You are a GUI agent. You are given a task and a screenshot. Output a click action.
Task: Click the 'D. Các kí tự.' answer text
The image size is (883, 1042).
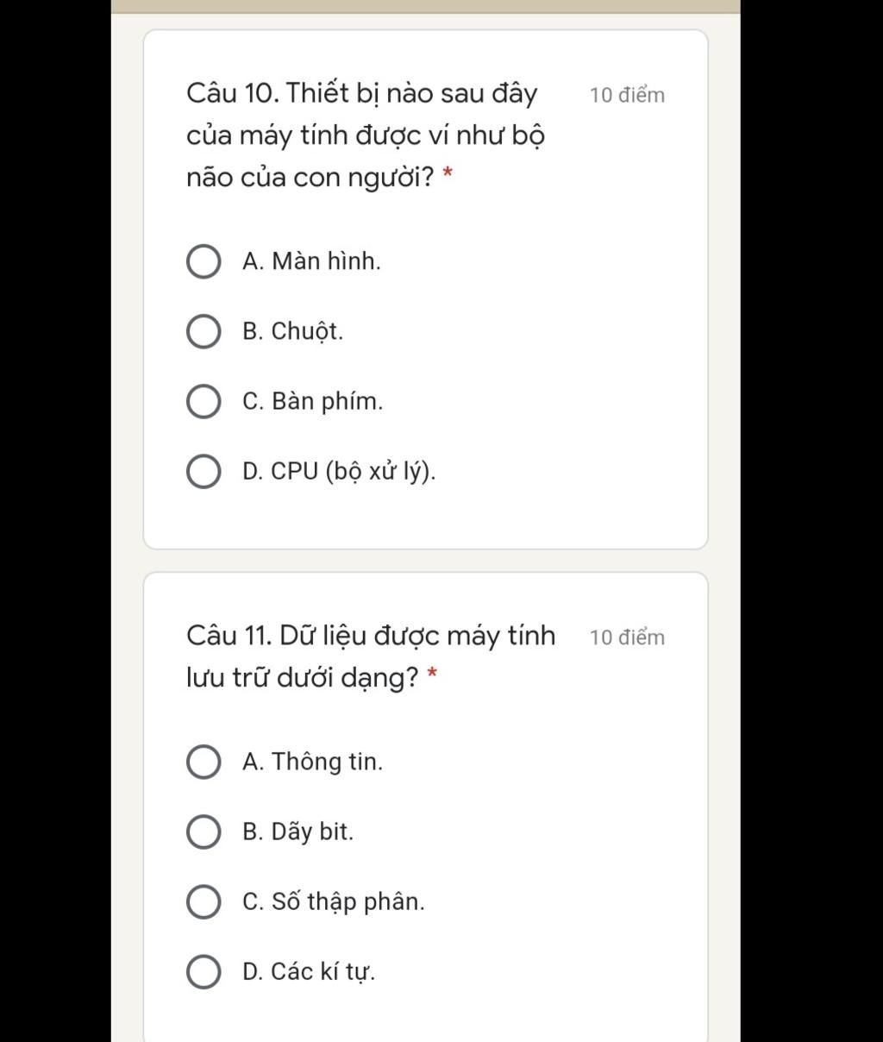click(x=309, y=972)
